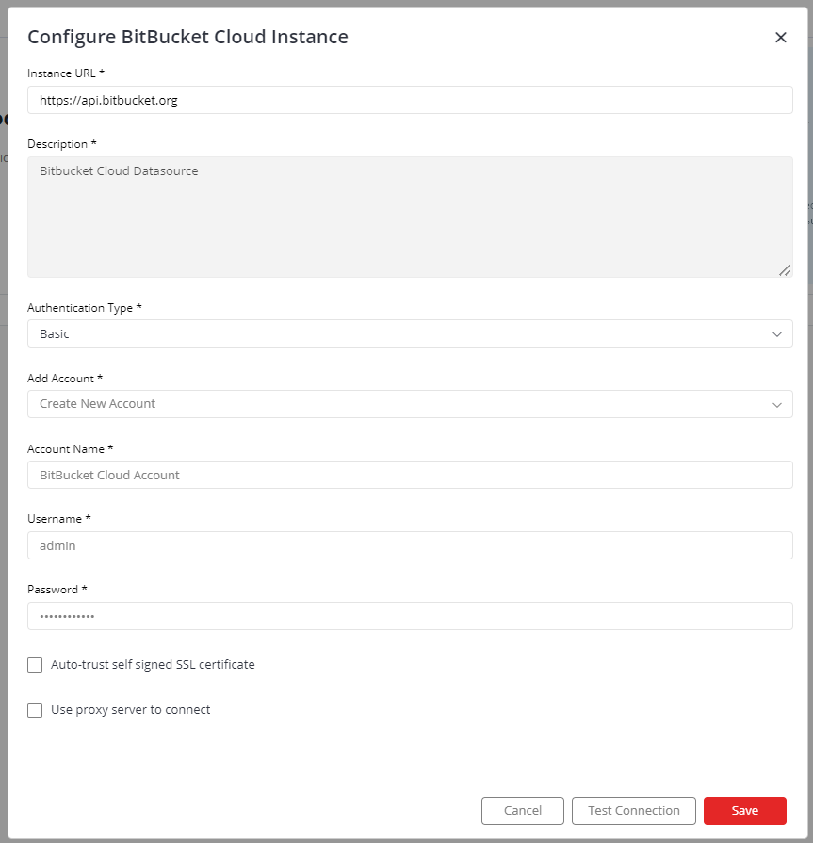The image size is (813, 843).
Task: Click the Instance URL label
Action: click(x=66, y=73)
